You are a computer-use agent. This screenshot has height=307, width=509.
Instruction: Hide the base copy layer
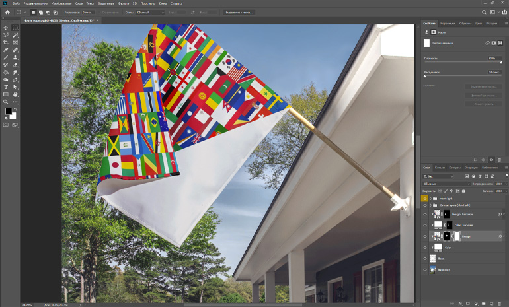tap(424, 270)
